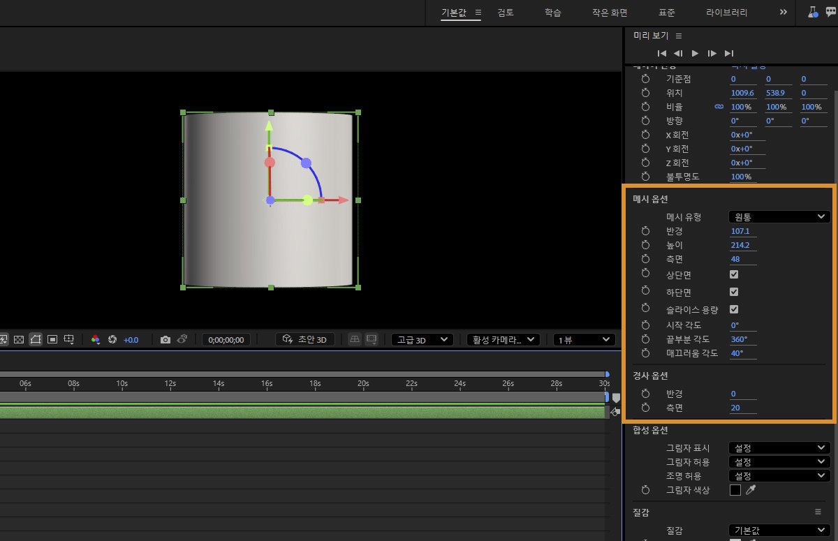Switch to the 작은 화면 workspace tab
The width and height of the screenshot is (838, 541).
coord(610,13)
